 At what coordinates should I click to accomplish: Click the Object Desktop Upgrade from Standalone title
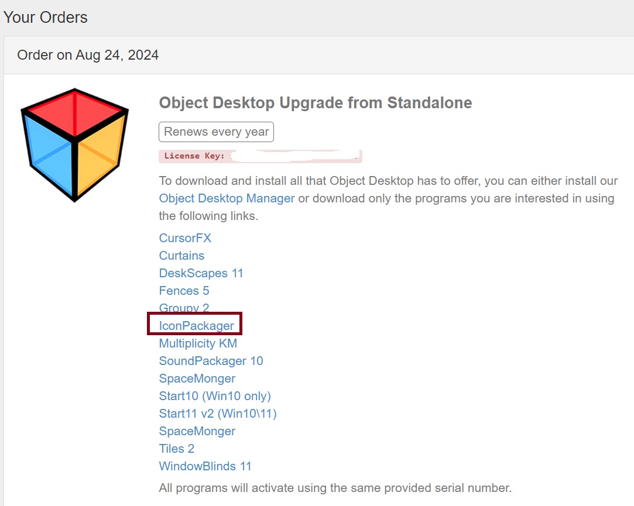315,103
